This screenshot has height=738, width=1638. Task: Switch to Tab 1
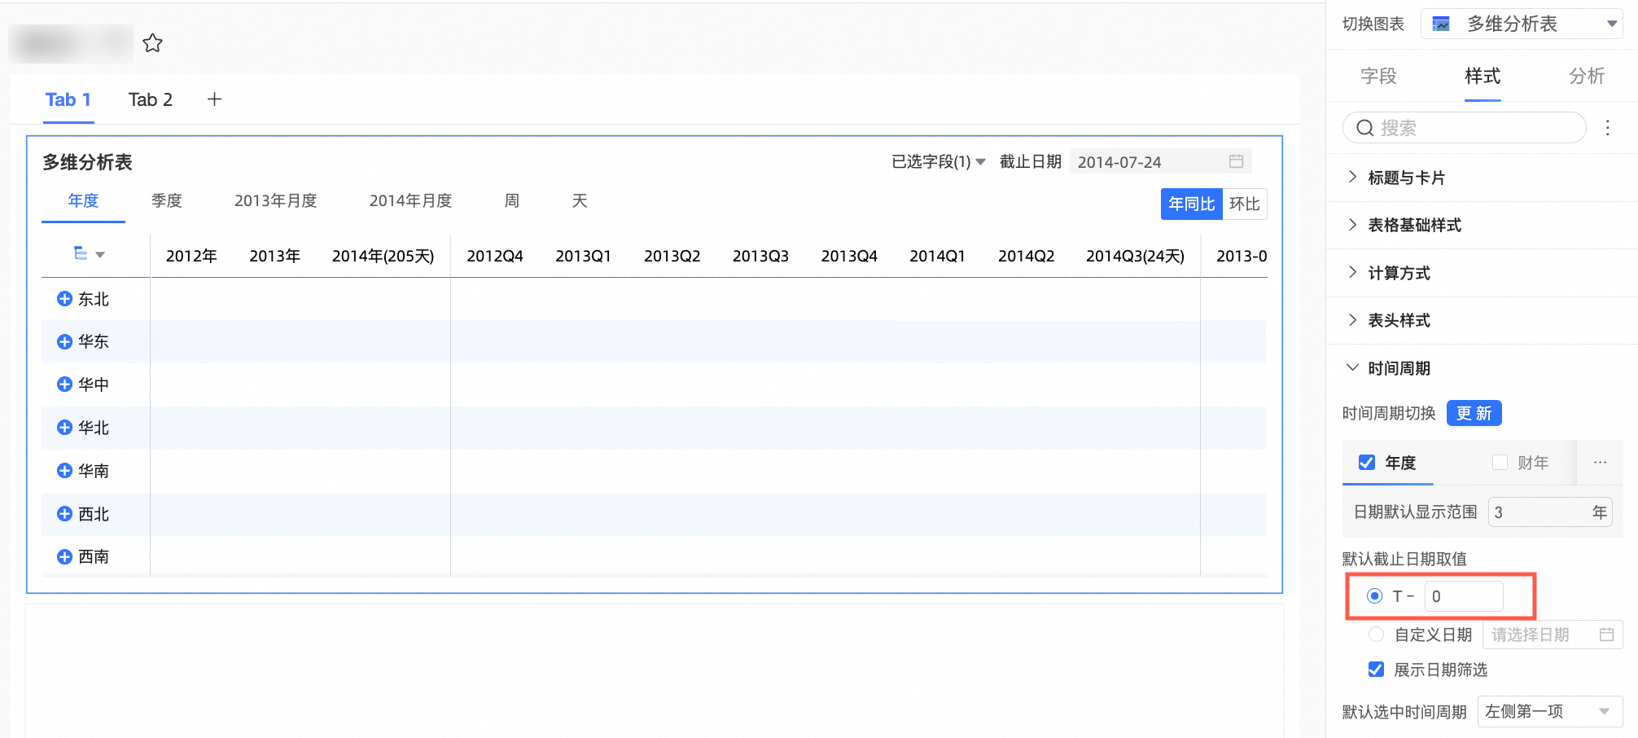(x=68, y=99)
